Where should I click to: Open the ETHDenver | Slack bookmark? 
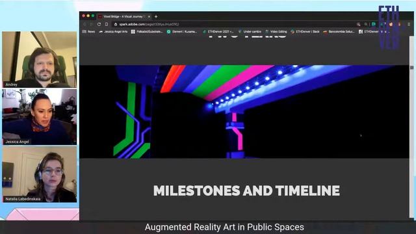305,32
